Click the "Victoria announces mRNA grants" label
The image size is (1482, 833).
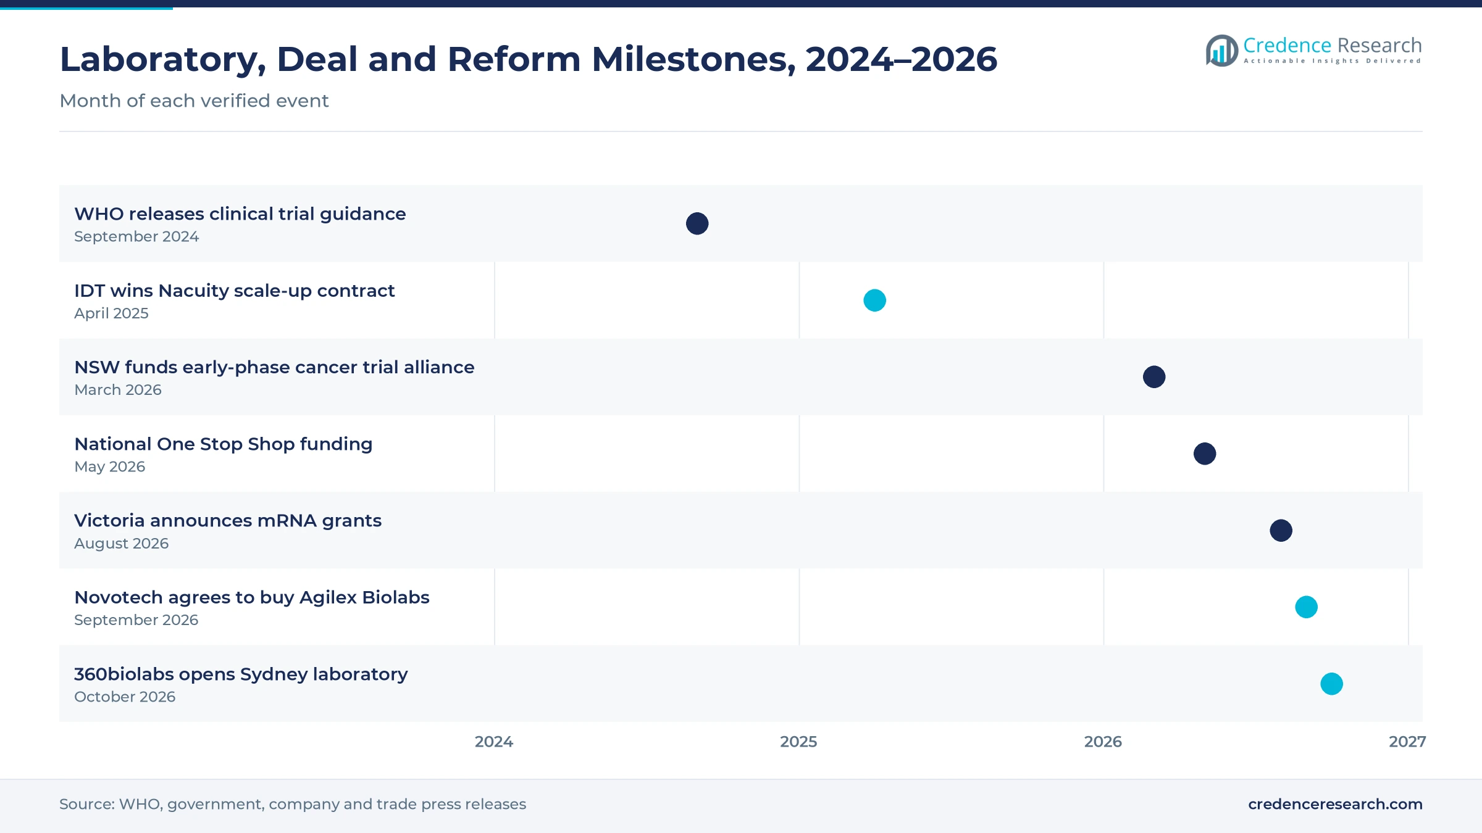[228, 521]
